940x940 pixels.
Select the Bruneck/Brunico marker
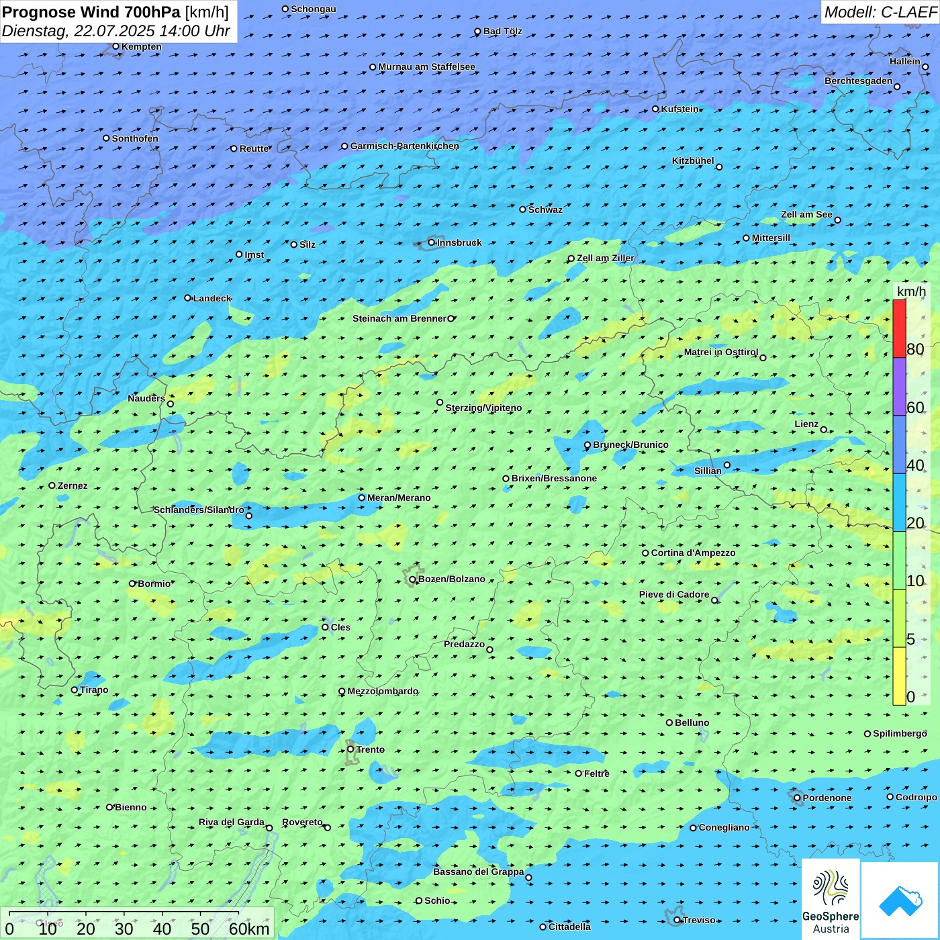587,445
